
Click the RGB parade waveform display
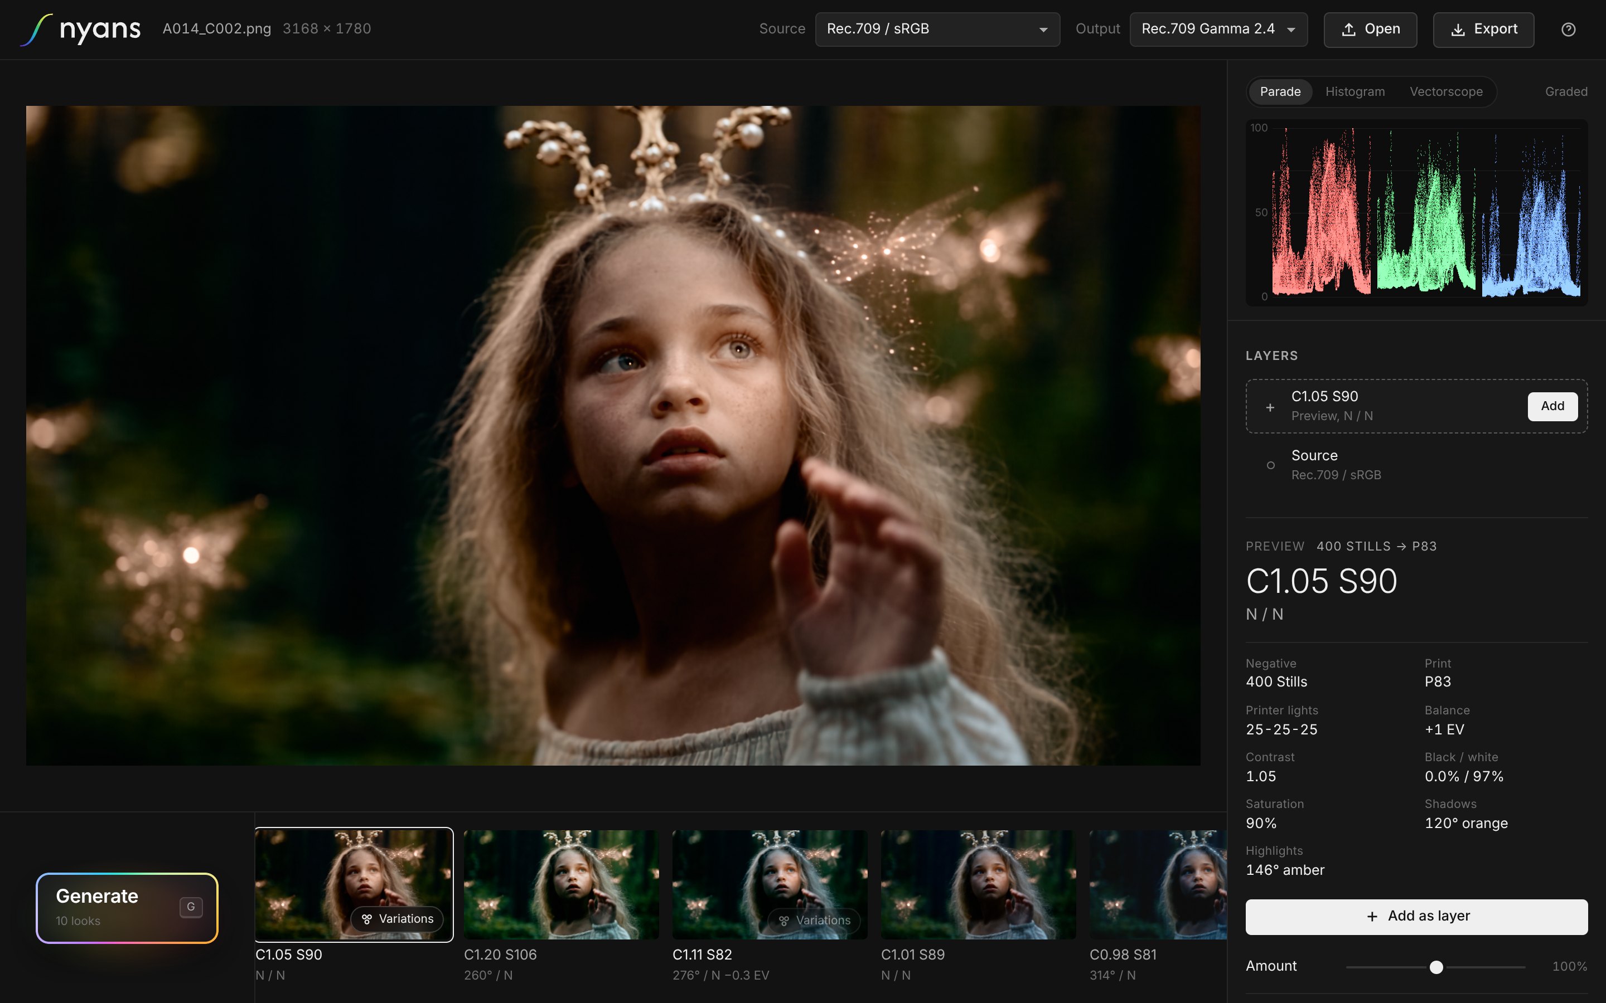coord(1416,212)
